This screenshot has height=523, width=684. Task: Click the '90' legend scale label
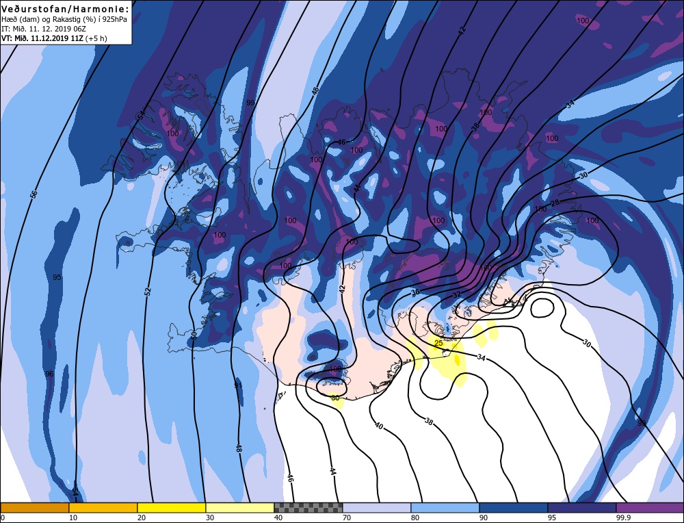point(484,518)
